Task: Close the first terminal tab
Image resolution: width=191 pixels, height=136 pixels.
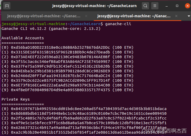Action: point(86,16)
